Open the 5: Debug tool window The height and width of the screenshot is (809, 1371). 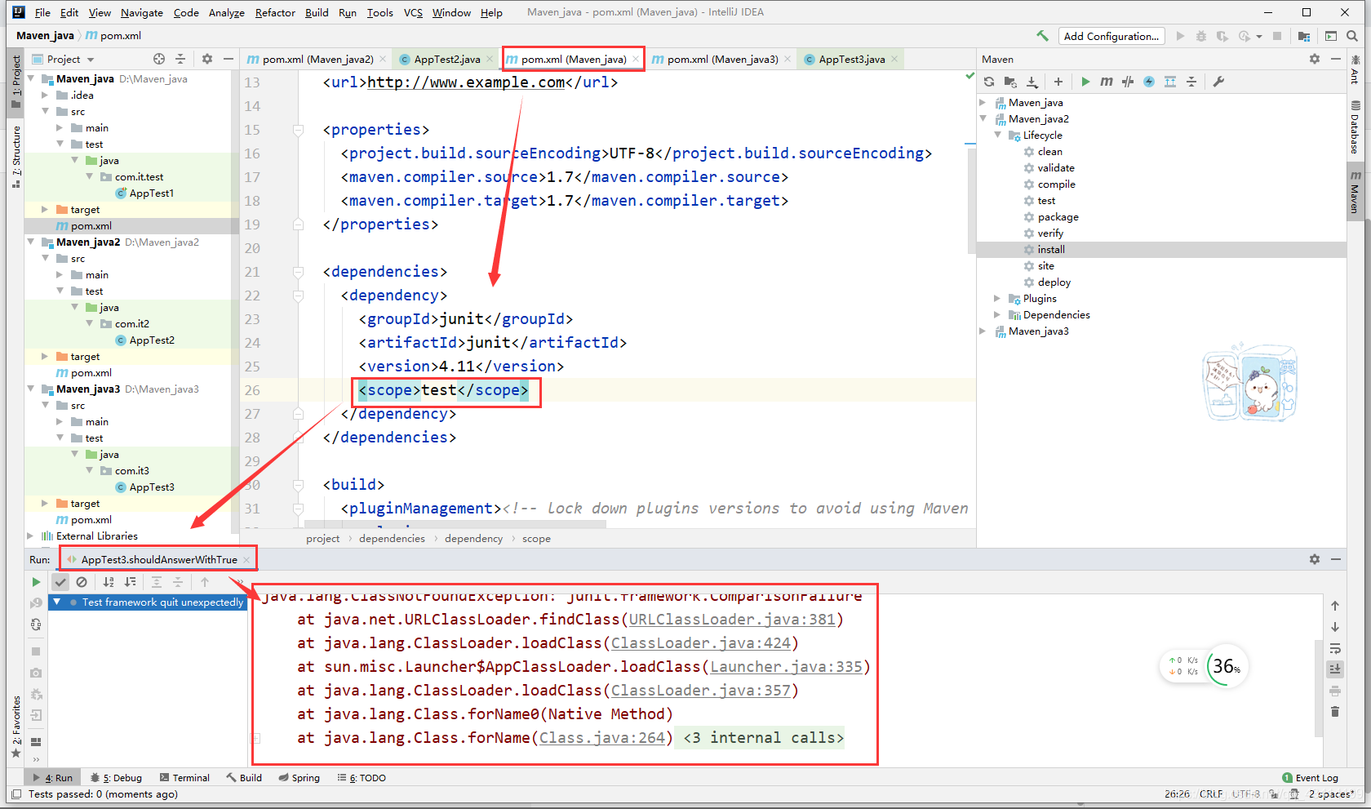coord(117,778)
